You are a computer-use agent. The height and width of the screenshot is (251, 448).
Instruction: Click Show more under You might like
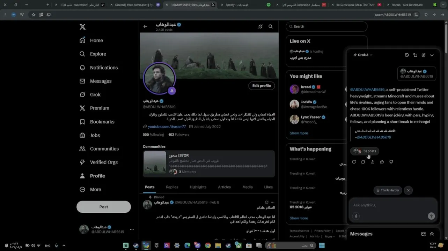coord(299,133)
